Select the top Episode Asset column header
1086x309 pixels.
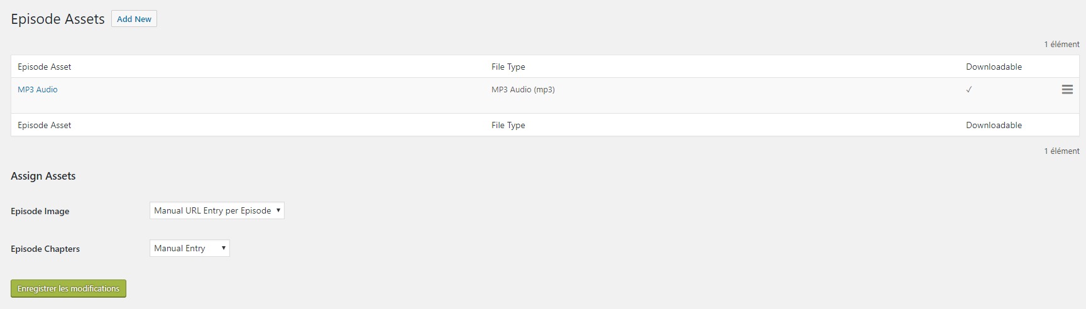[x=45, y=67]
